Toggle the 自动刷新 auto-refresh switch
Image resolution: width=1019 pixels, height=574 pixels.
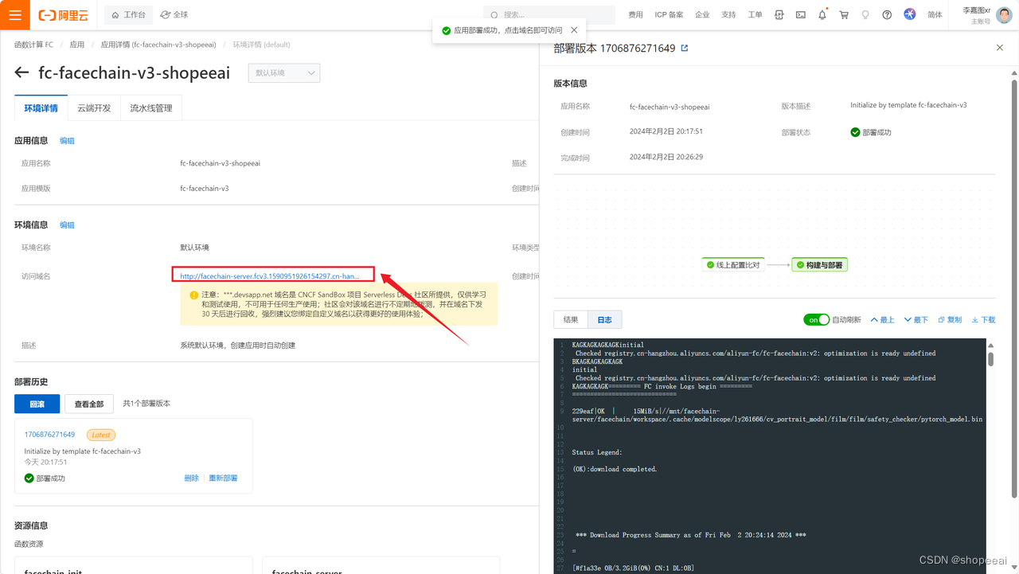[x=816, y=319]
